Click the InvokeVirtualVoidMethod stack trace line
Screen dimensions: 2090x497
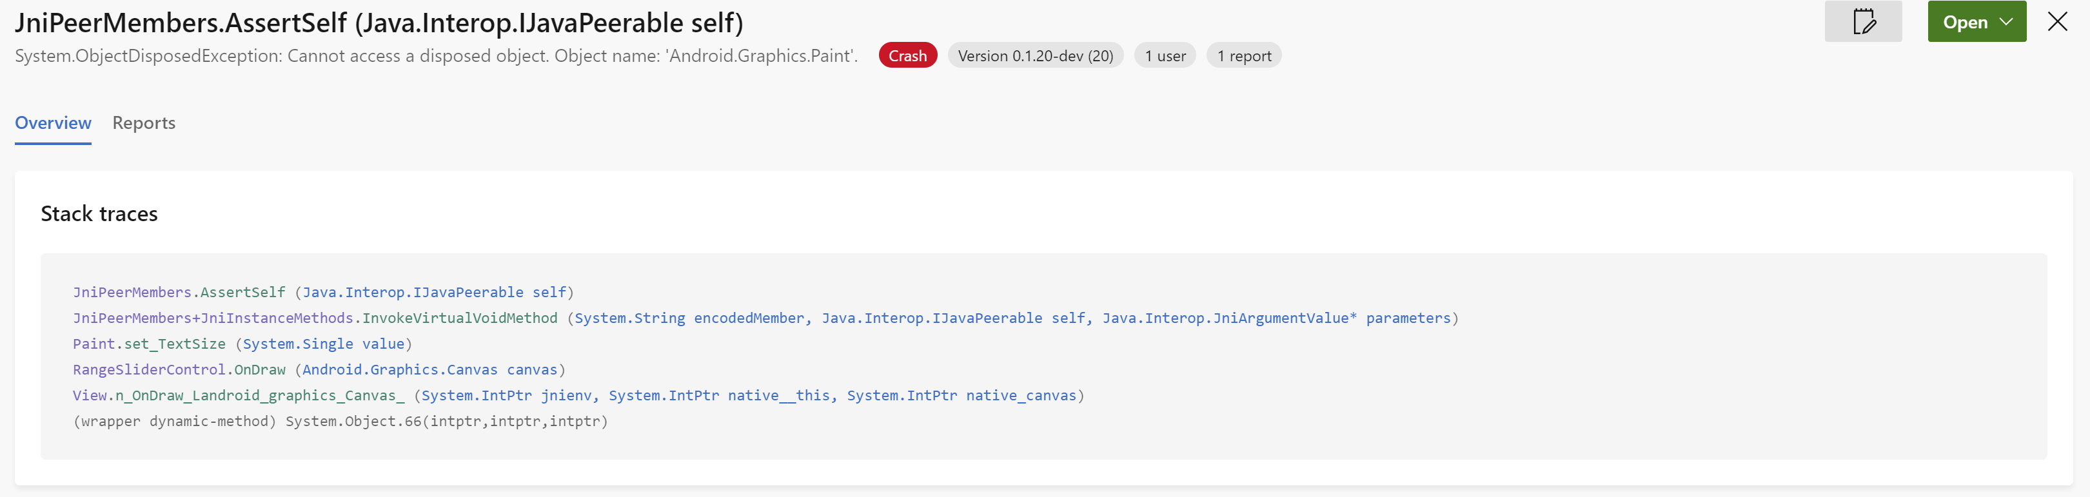765,318
